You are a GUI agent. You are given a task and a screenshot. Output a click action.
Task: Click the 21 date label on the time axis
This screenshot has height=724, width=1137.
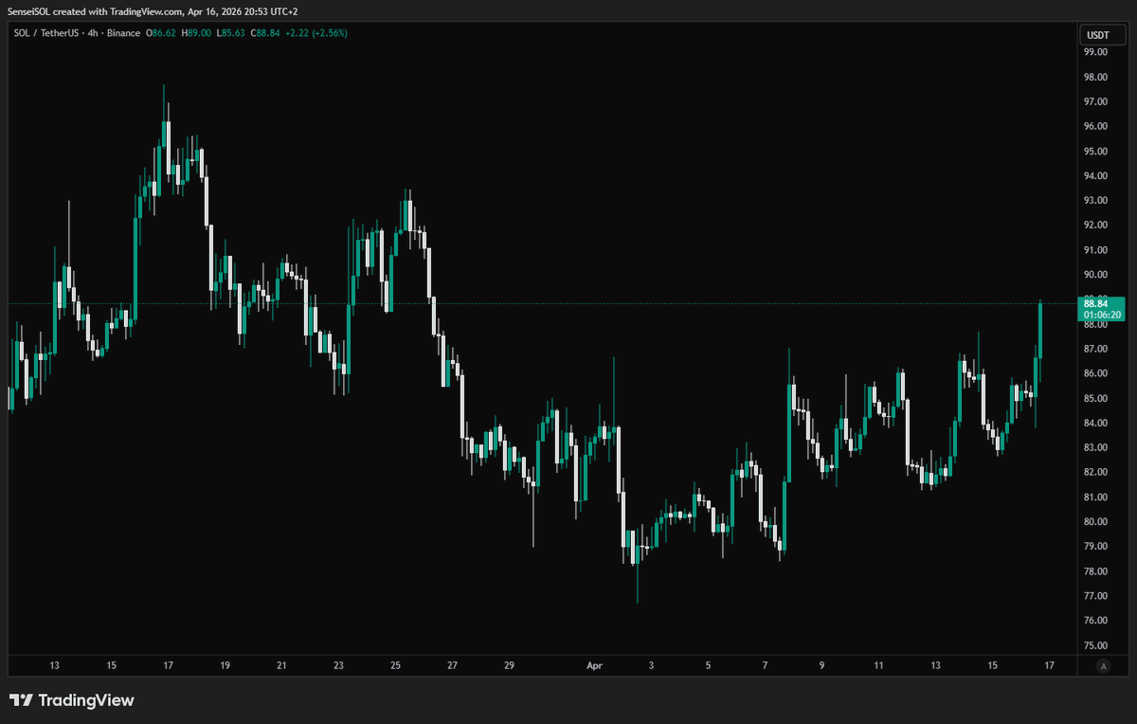pyautogui.click(x=281, y=666)
